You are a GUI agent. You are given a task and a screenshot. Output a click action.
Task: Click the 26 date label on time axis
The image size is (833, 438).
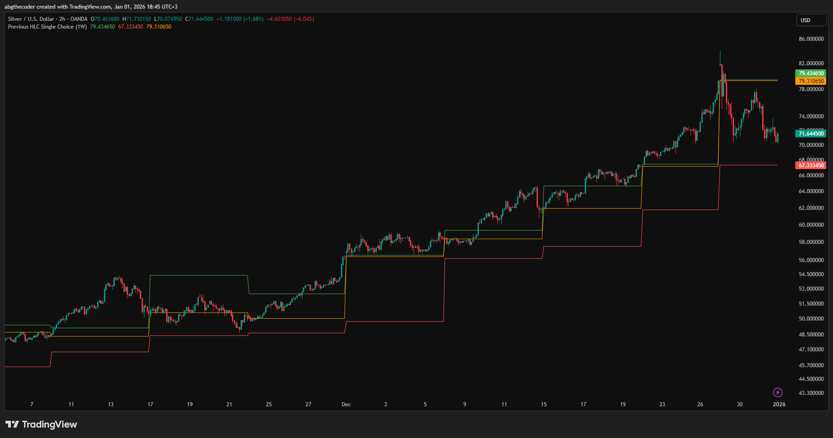pos(700,404)
